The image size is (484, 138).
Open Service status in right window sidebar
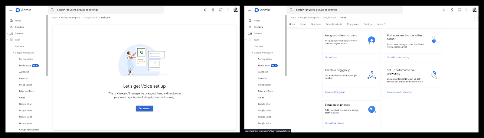(x=265, y=59)
